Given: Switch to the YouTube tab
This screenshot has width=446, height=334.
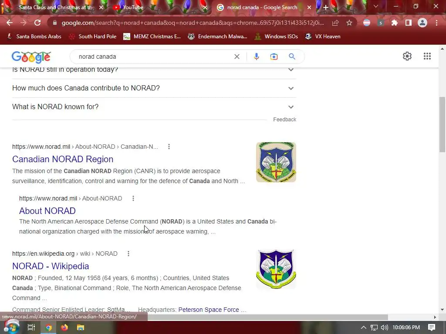Looking at the screenshot, I should point(159,7).
